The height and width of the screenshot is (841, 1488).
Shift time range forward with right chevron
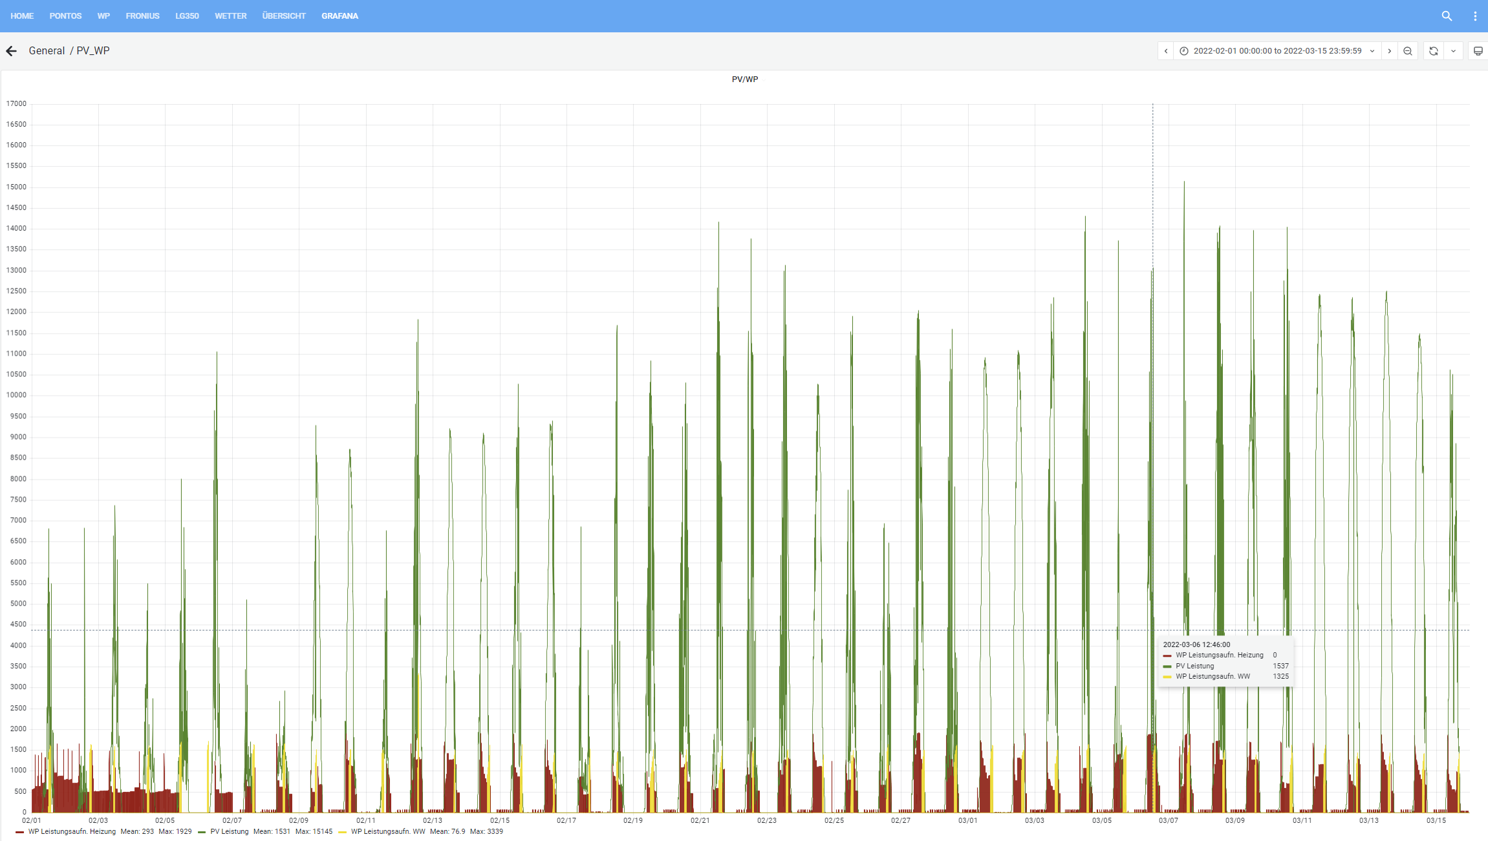pyautogui.click(x=1389, y=51)
